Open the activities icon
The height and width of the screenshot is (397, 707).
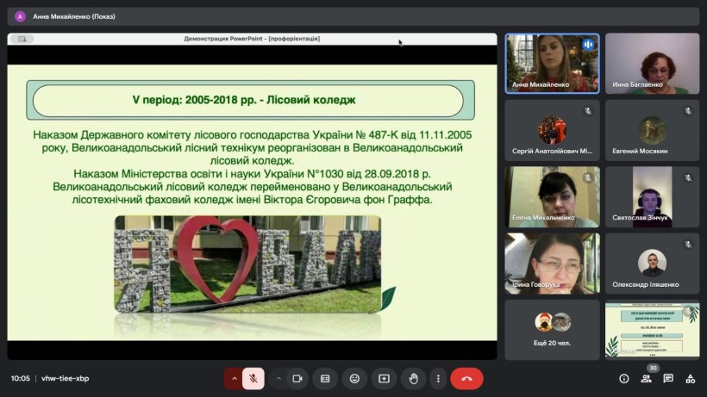pos(691,379)
